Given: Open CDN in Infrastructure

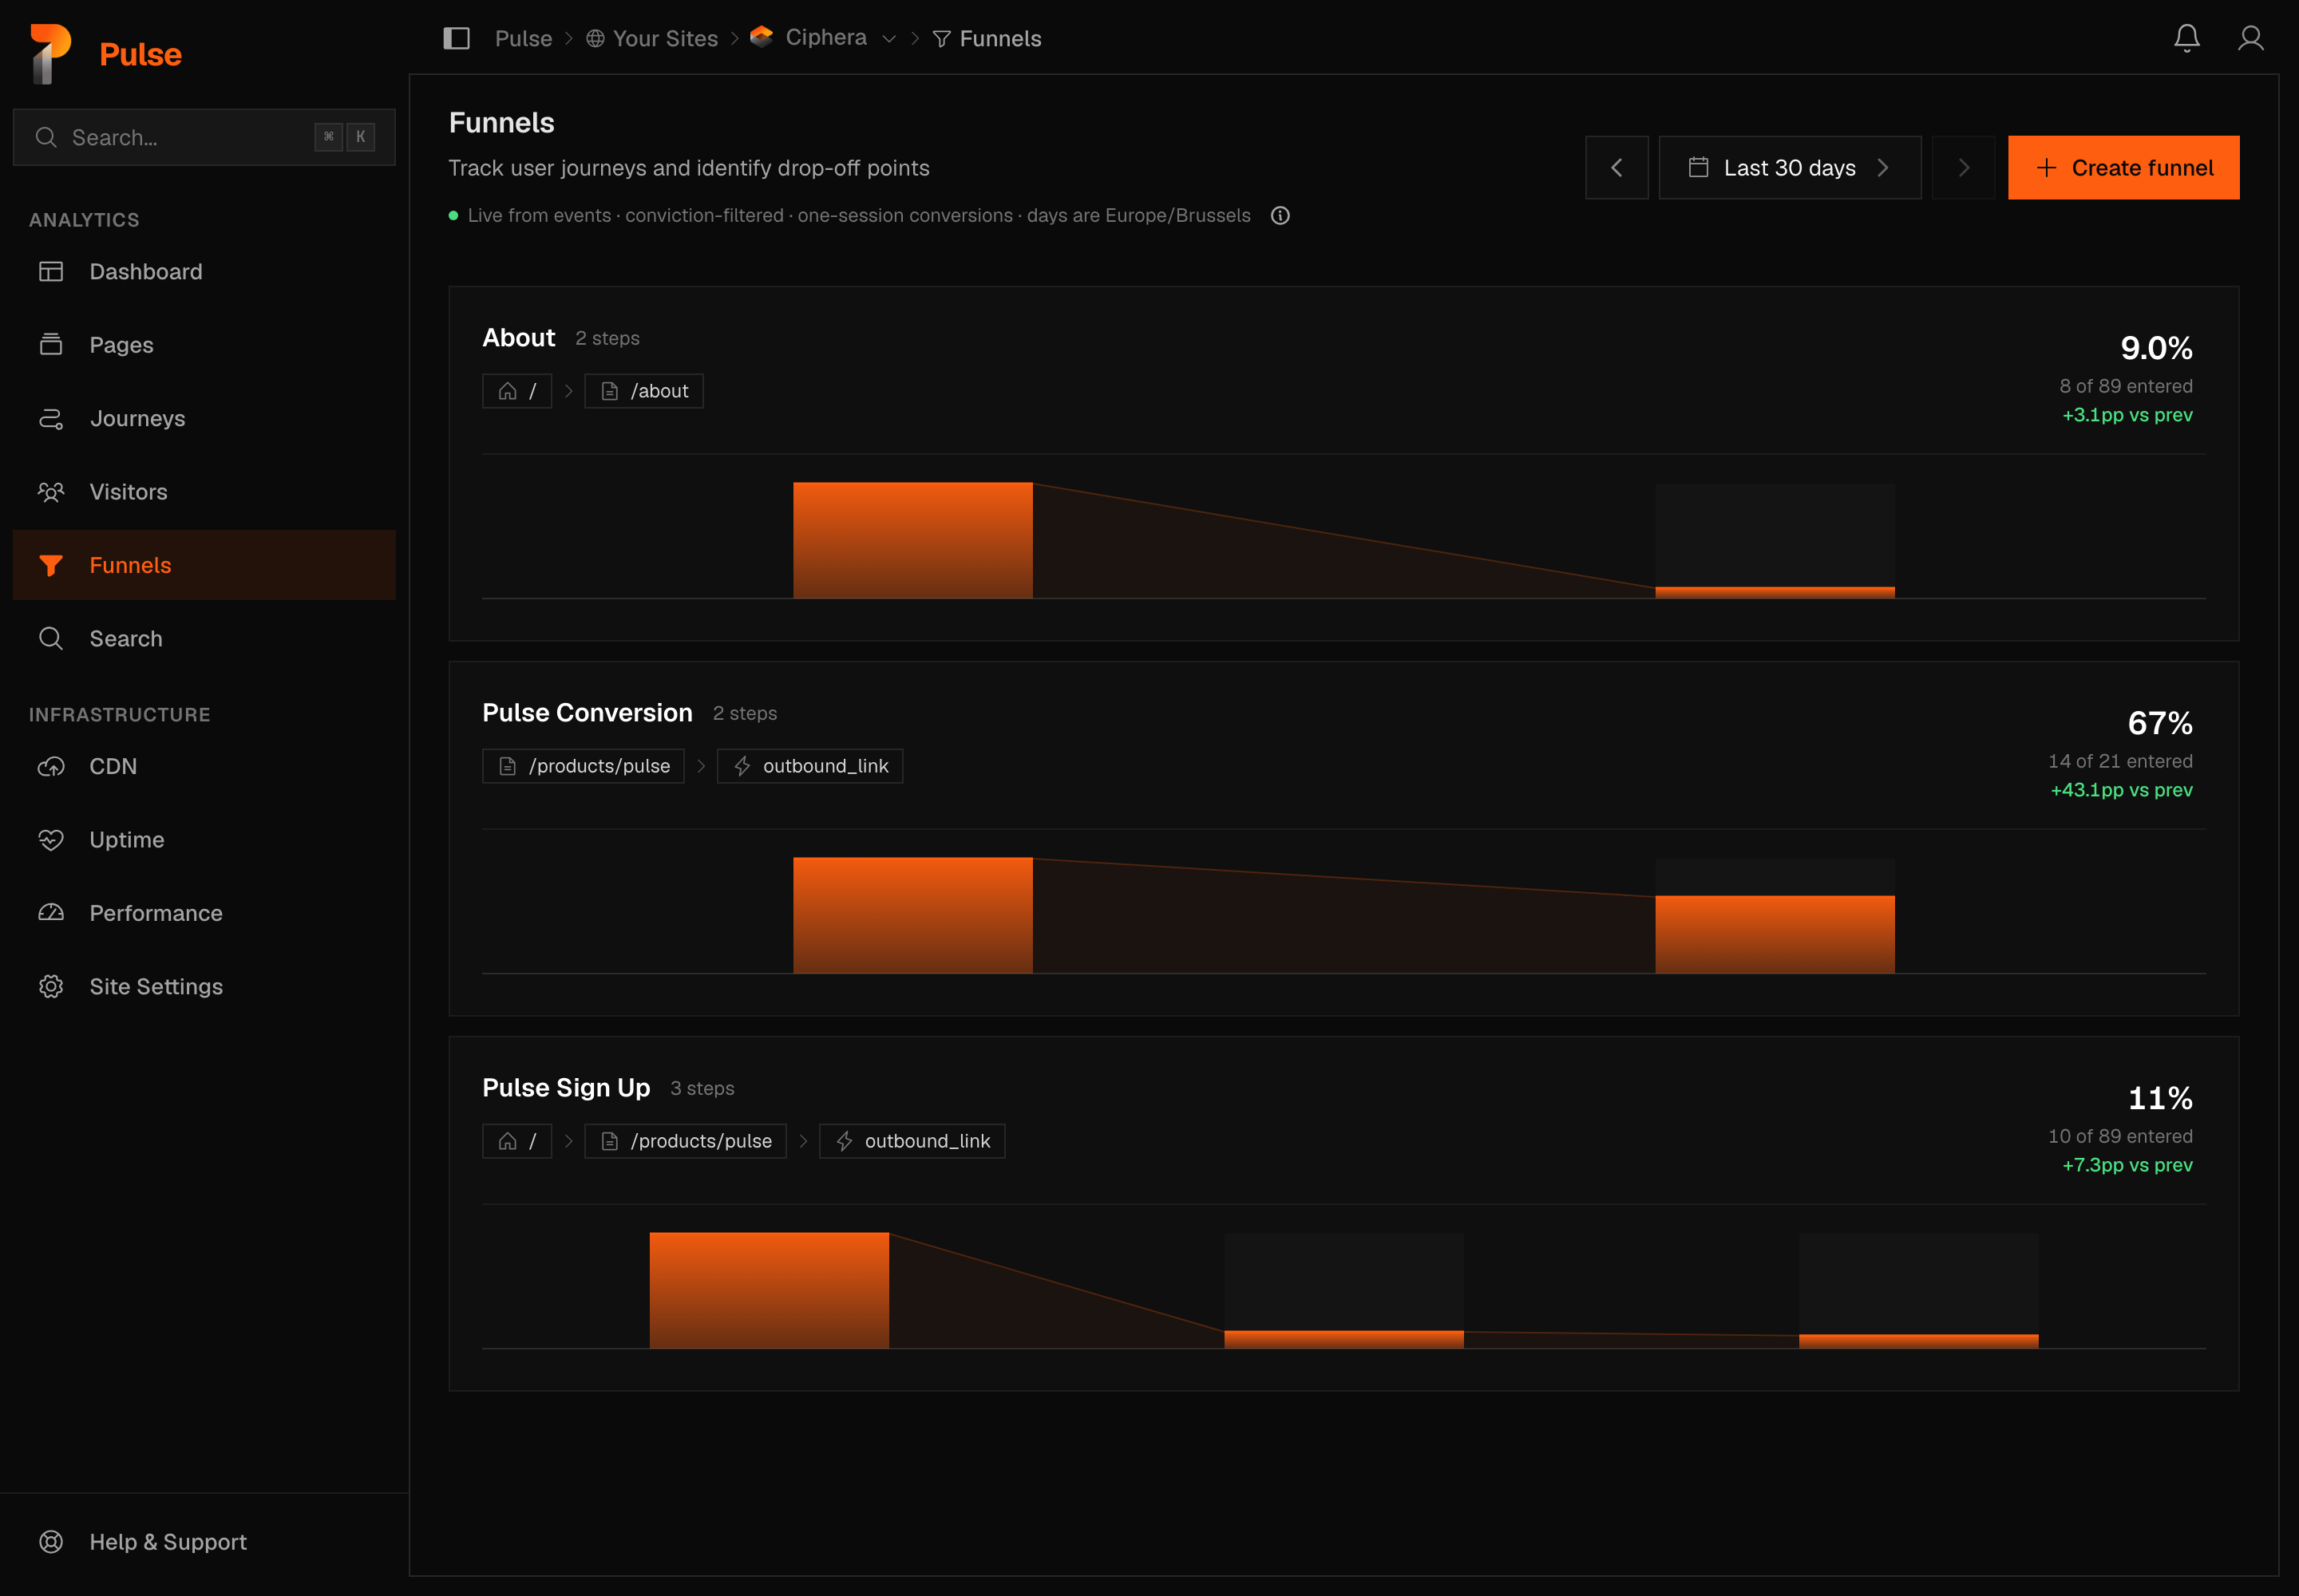Looking at the screenshot, I should click(204, 766).
